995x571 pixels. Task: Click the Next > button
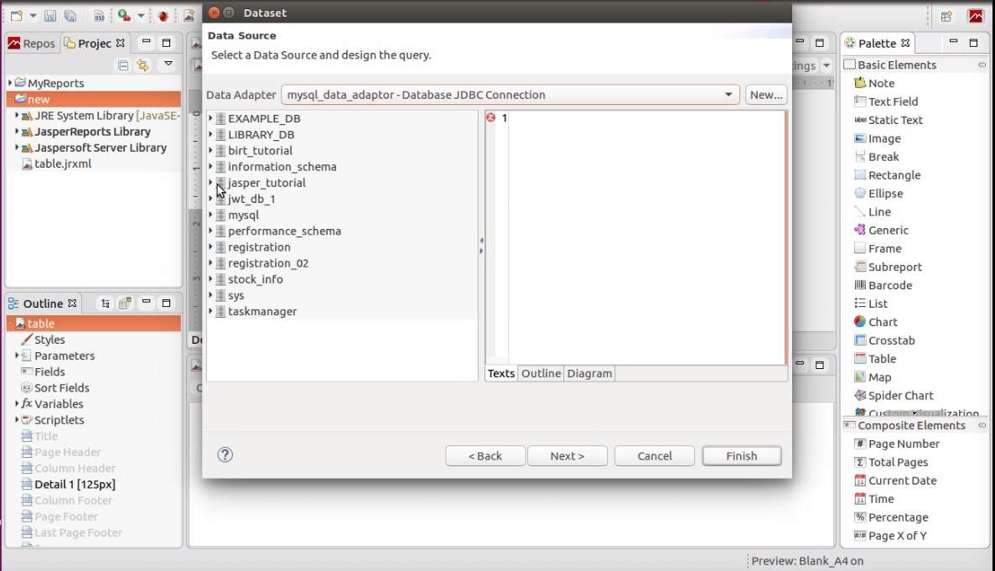tap(567, 456)
